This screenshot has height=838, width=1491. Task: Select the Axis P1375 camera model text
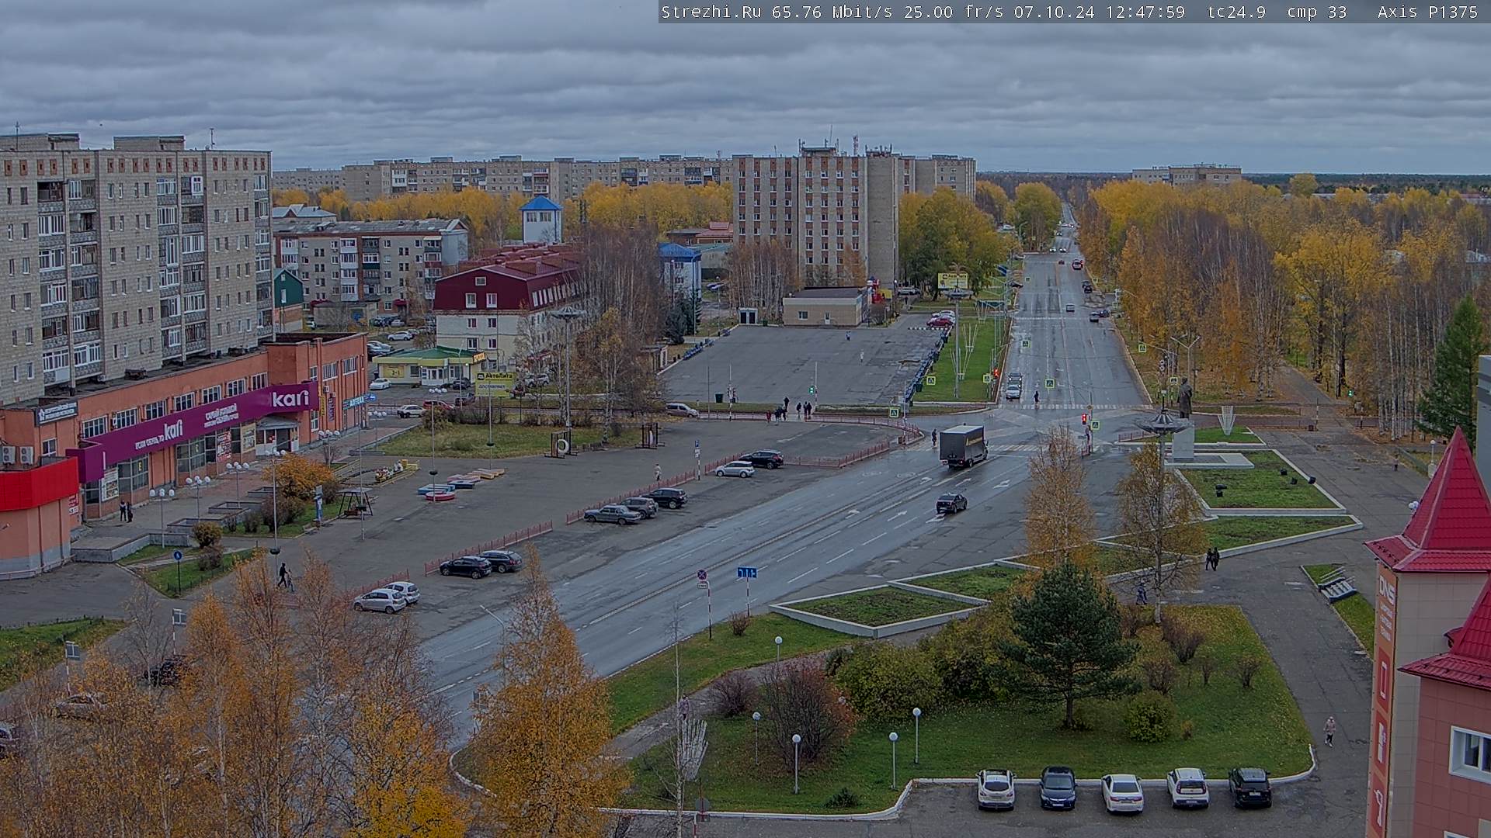pyautogui.click(x=1427, y=12)
